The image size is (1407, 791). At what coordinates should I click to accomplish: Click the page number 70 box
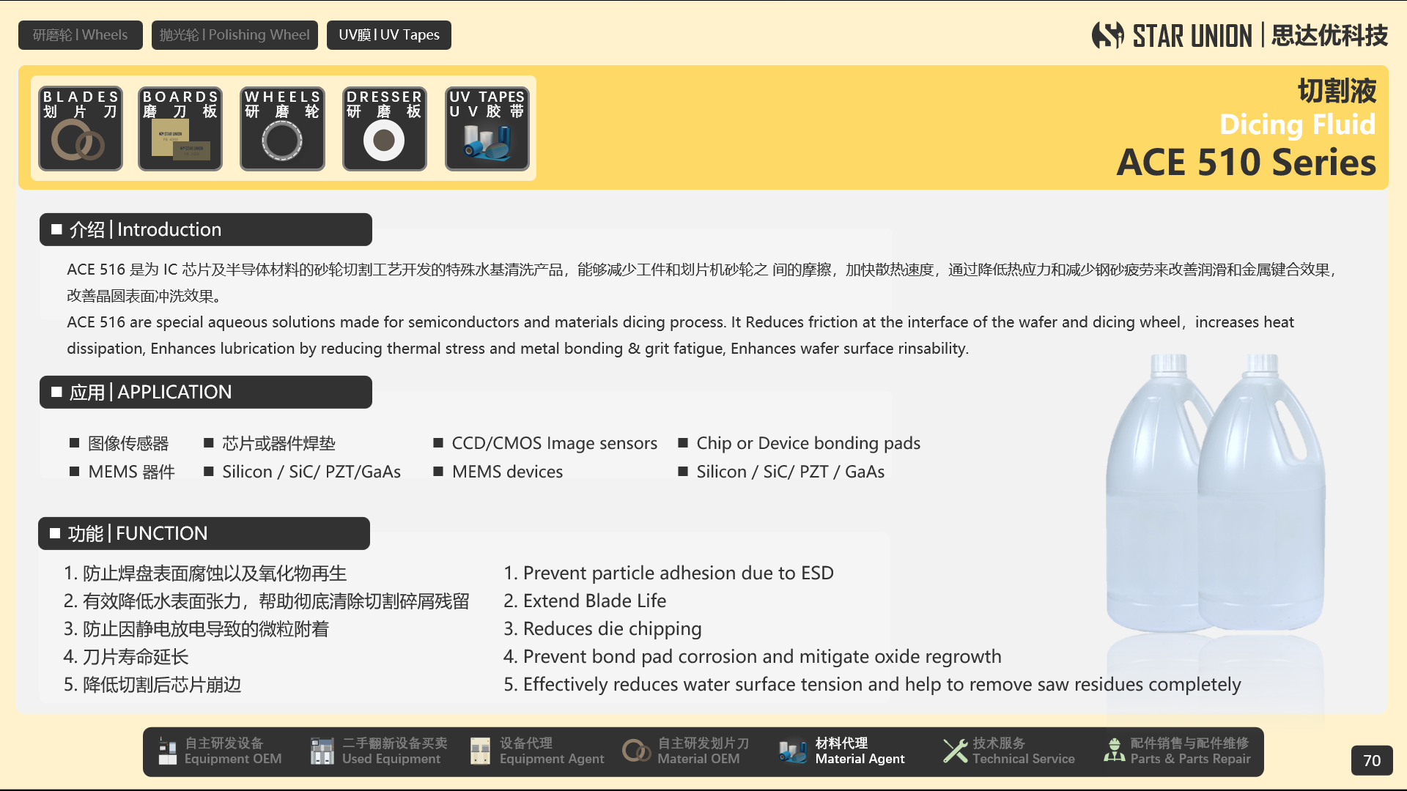(x=1372, y=760)
